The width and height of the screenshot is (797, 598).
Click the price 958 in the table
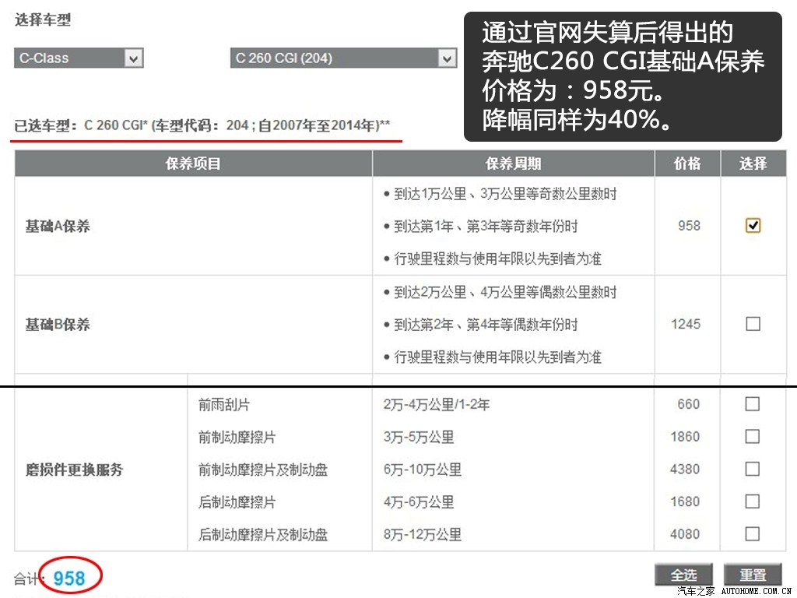click(689, 226)
